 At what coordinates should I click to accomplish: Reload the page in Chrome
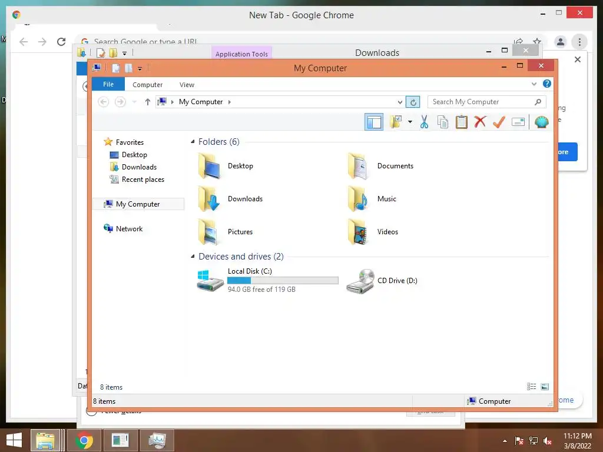click(x=61, y=42)
